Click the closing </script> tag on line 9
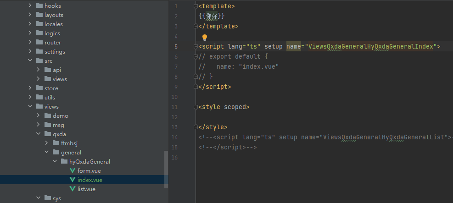This screenshot has height=203, width=453. pyautogui.click(x=215, y=87)
